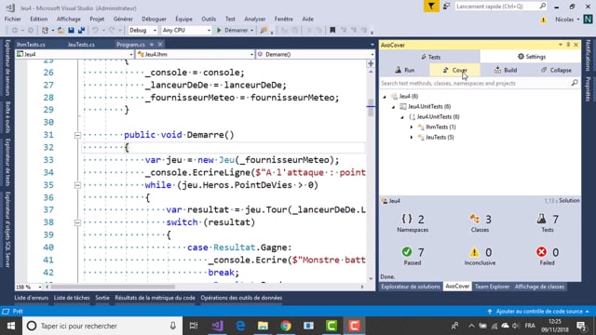Click the bookmark icon in the toolbar
This screenshot has width=596, height=335.
(332, 31)
